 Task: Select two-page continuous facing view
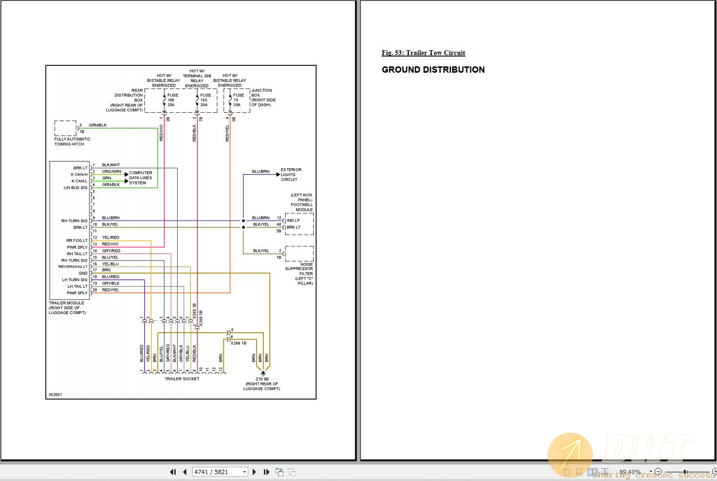605,472
